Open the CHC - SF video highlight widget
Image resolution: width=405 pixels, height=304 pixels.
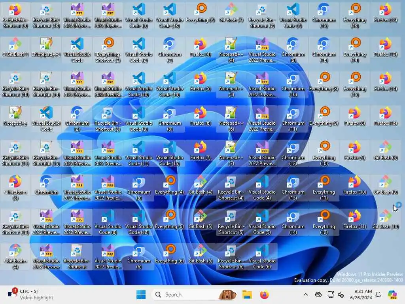tap(30, 294)
